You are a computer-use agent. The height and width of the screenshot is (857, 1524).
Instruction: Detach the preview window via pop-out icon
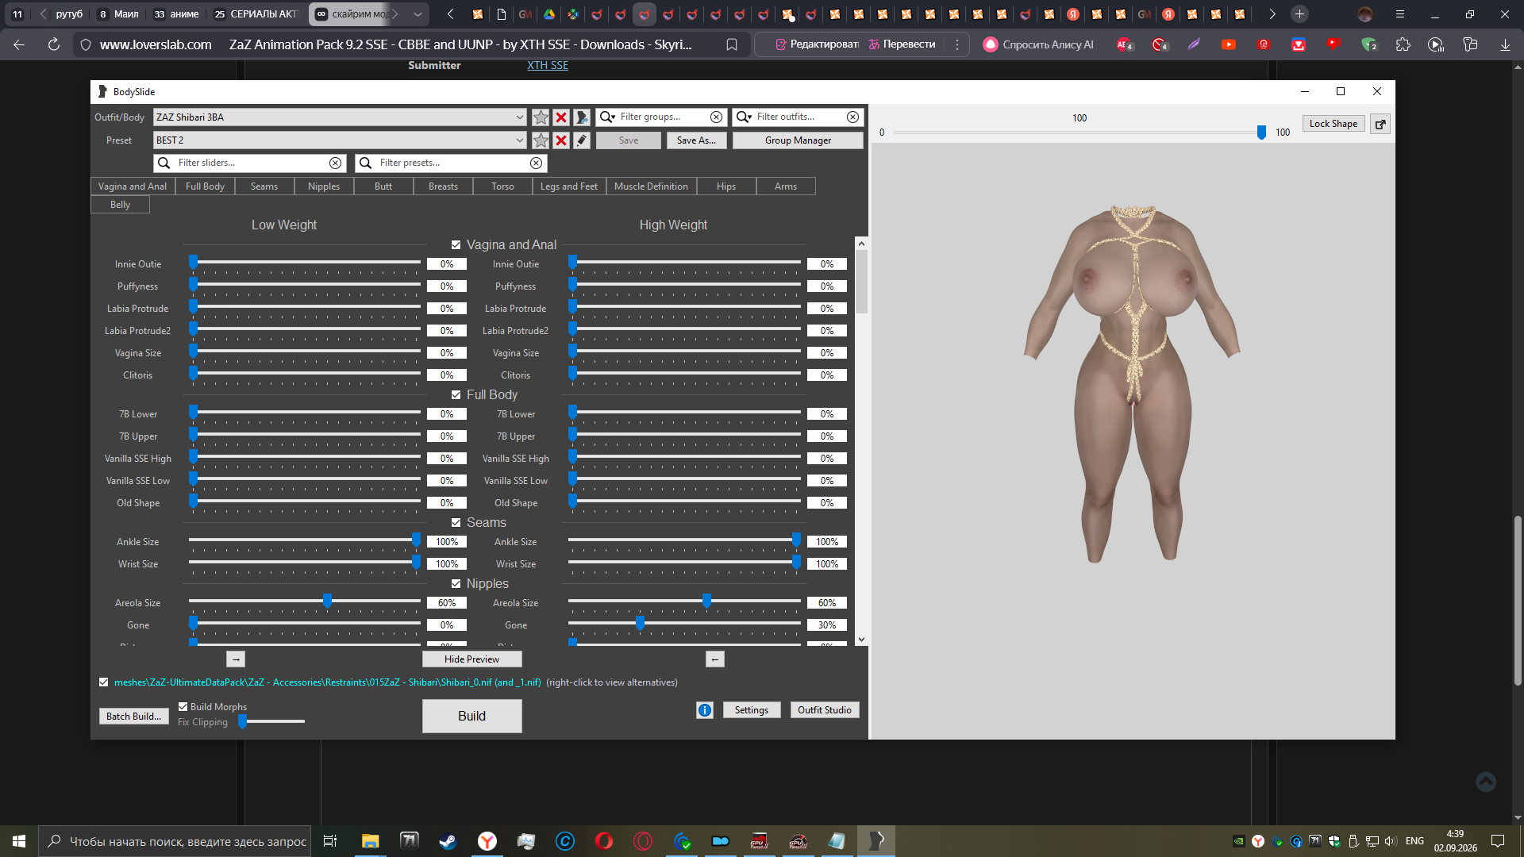[x=1380, y=124]
